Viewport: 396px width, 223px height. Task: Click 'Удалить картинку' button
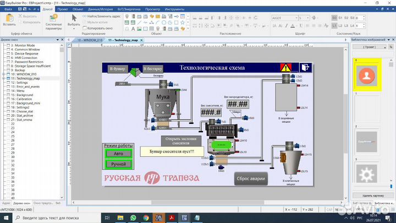tap(373, 195)
